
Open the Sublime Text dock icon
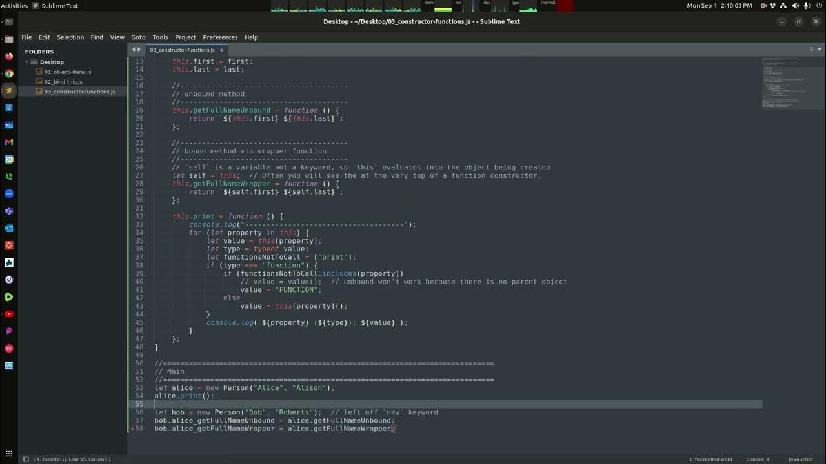tap(9, 91)
